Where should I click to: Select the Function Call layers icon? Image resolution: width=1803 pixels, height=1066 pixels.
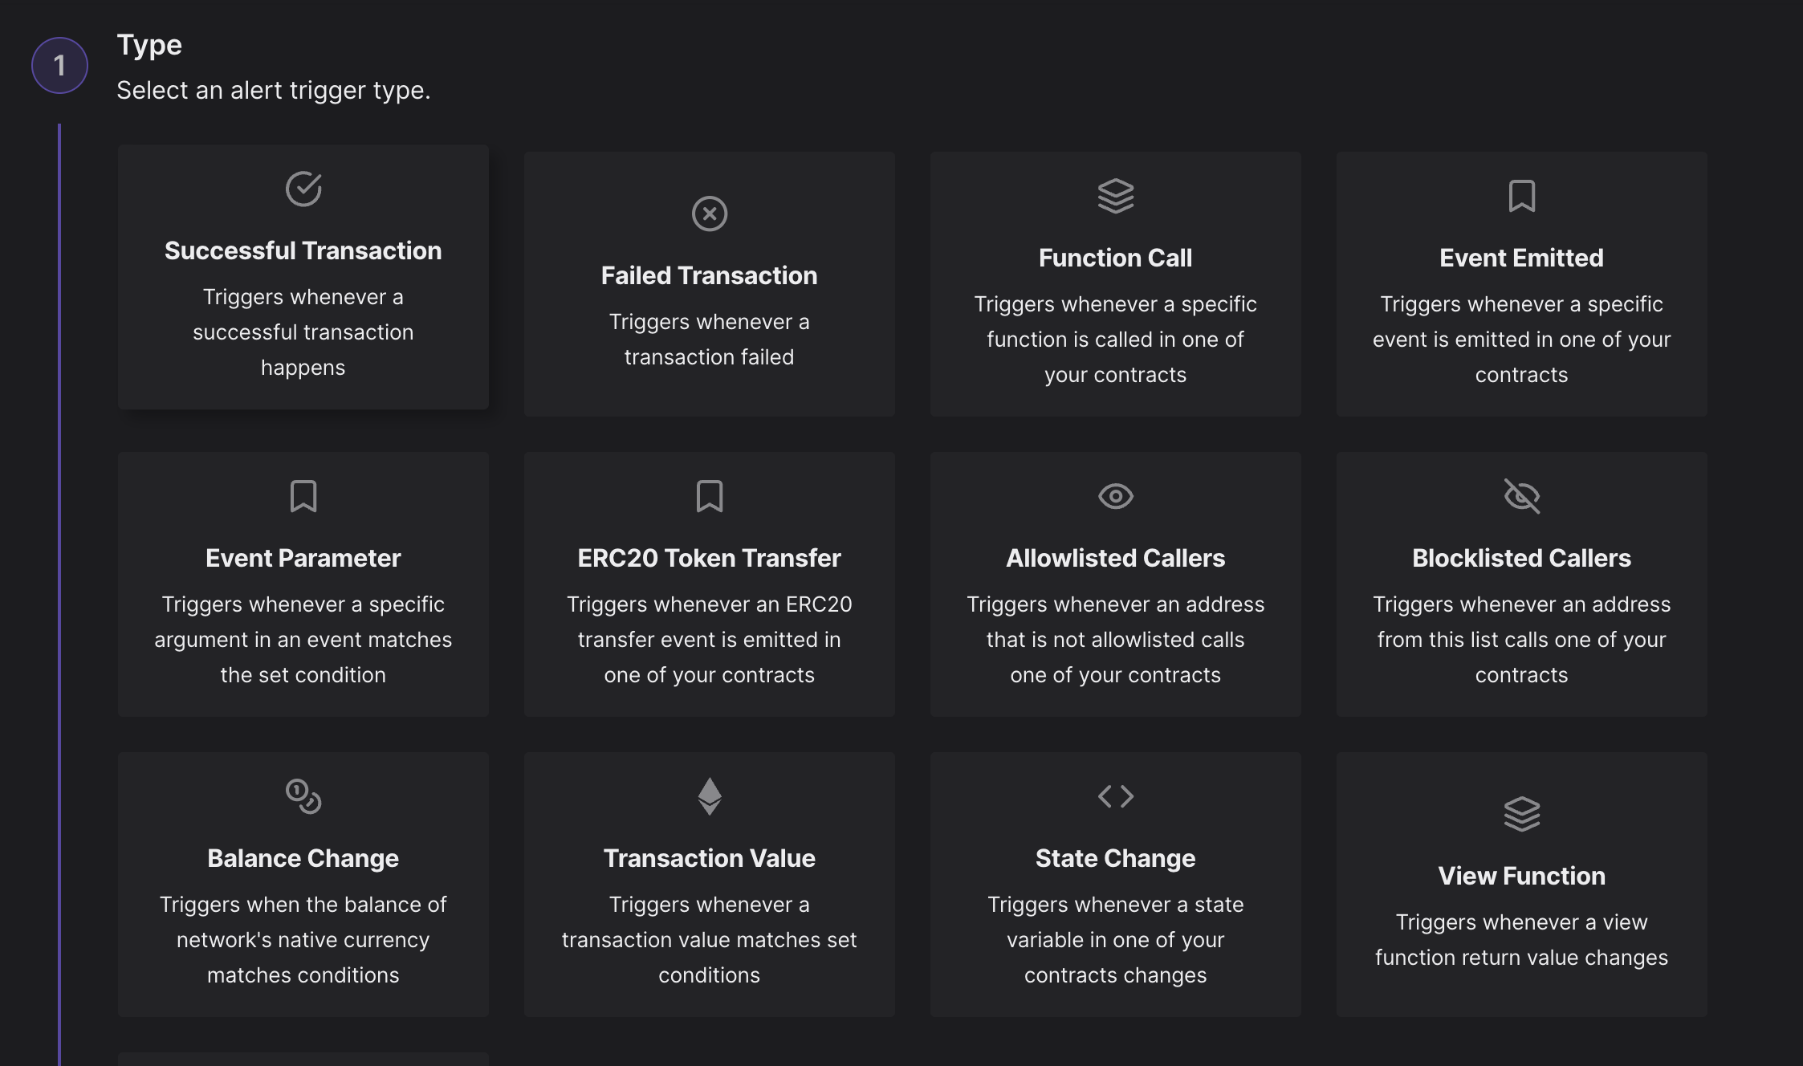1116,196
